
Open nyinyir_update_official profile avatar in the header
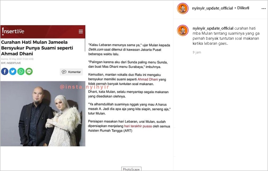183,8
